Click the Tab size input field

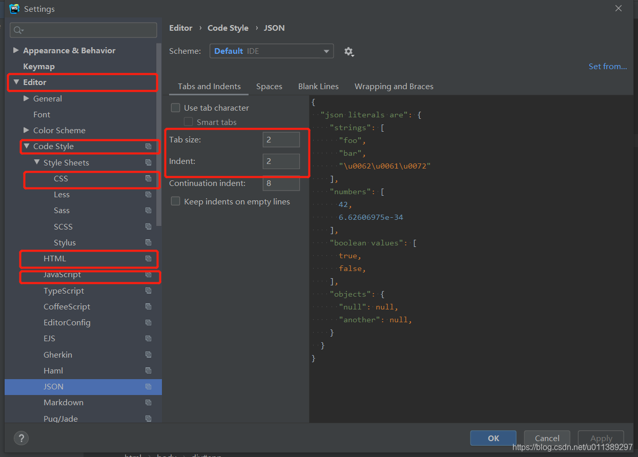click(x=281, y=140)
